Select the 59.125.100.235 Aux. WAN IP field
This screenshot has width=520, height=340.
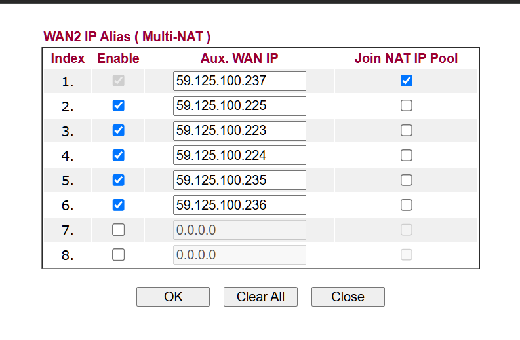coord(239,181)
